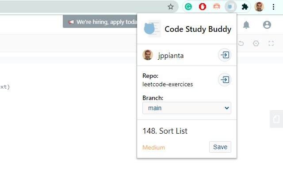Open the Grammarly extension
This screenshot has width=283, height=177.
coord(188,7)
